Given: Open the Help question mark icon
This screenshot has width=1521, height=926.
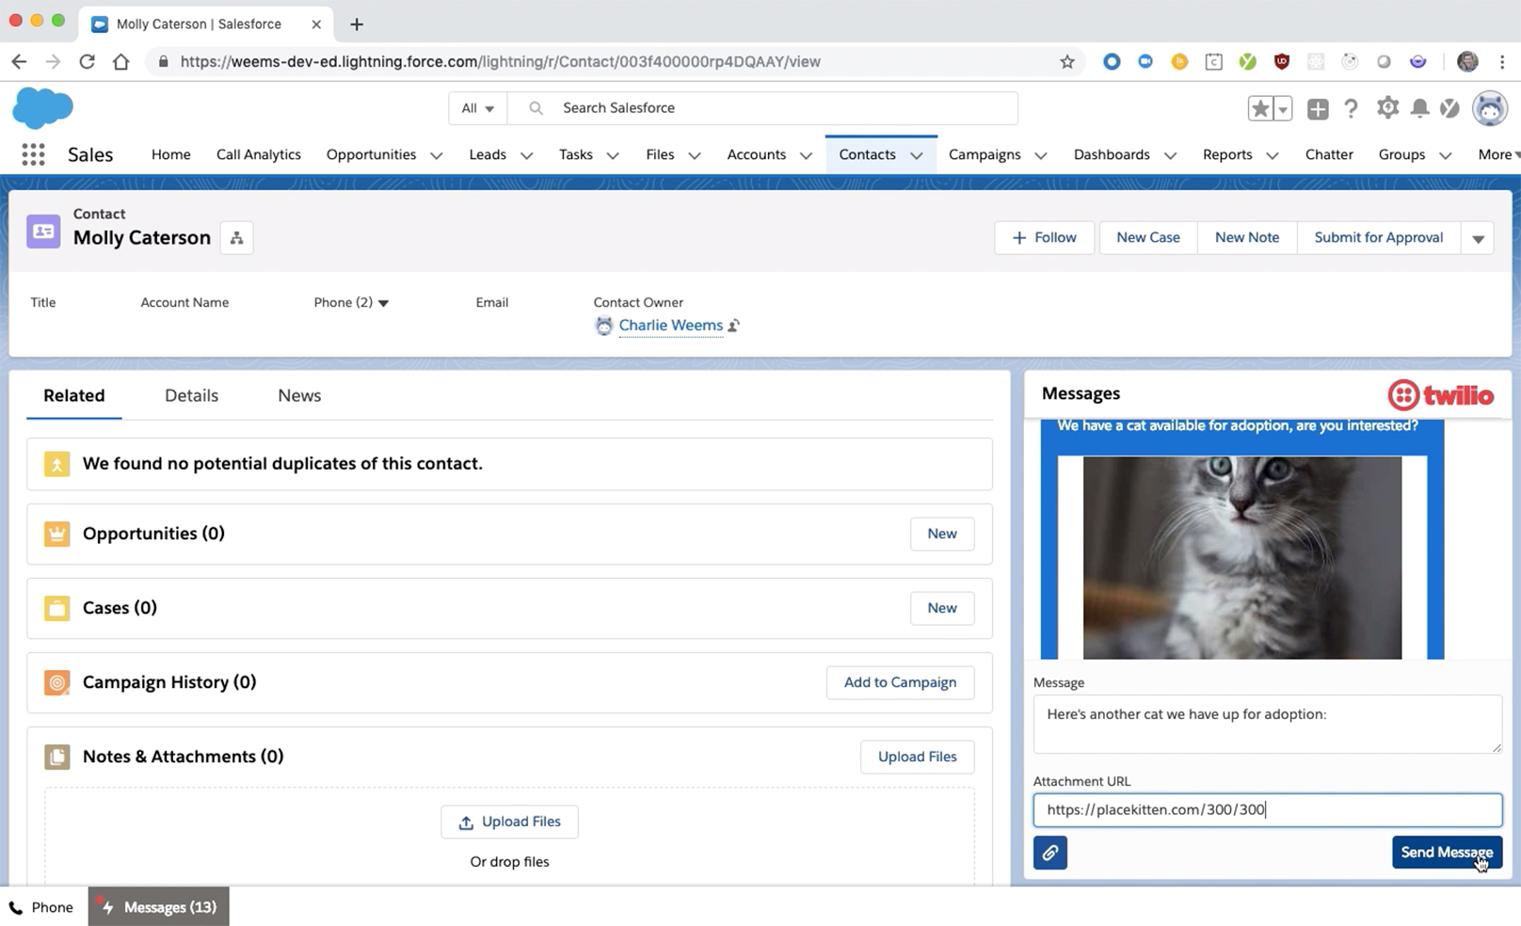Looking at the screenshot, I should pyautogui.click(x=1352, y=108).
